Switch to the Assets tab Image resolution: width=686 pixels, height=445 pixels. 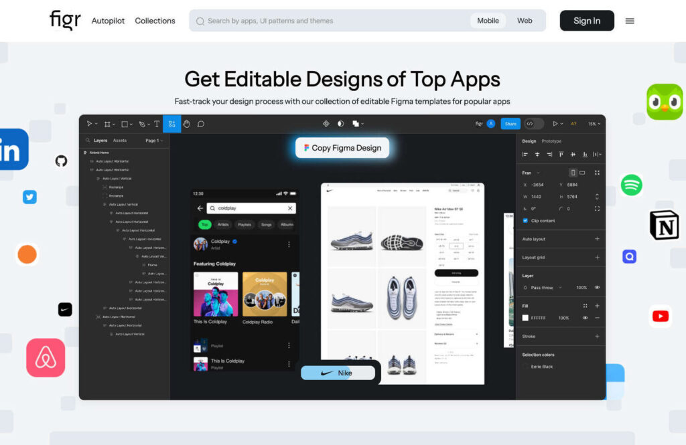point(119,141)
